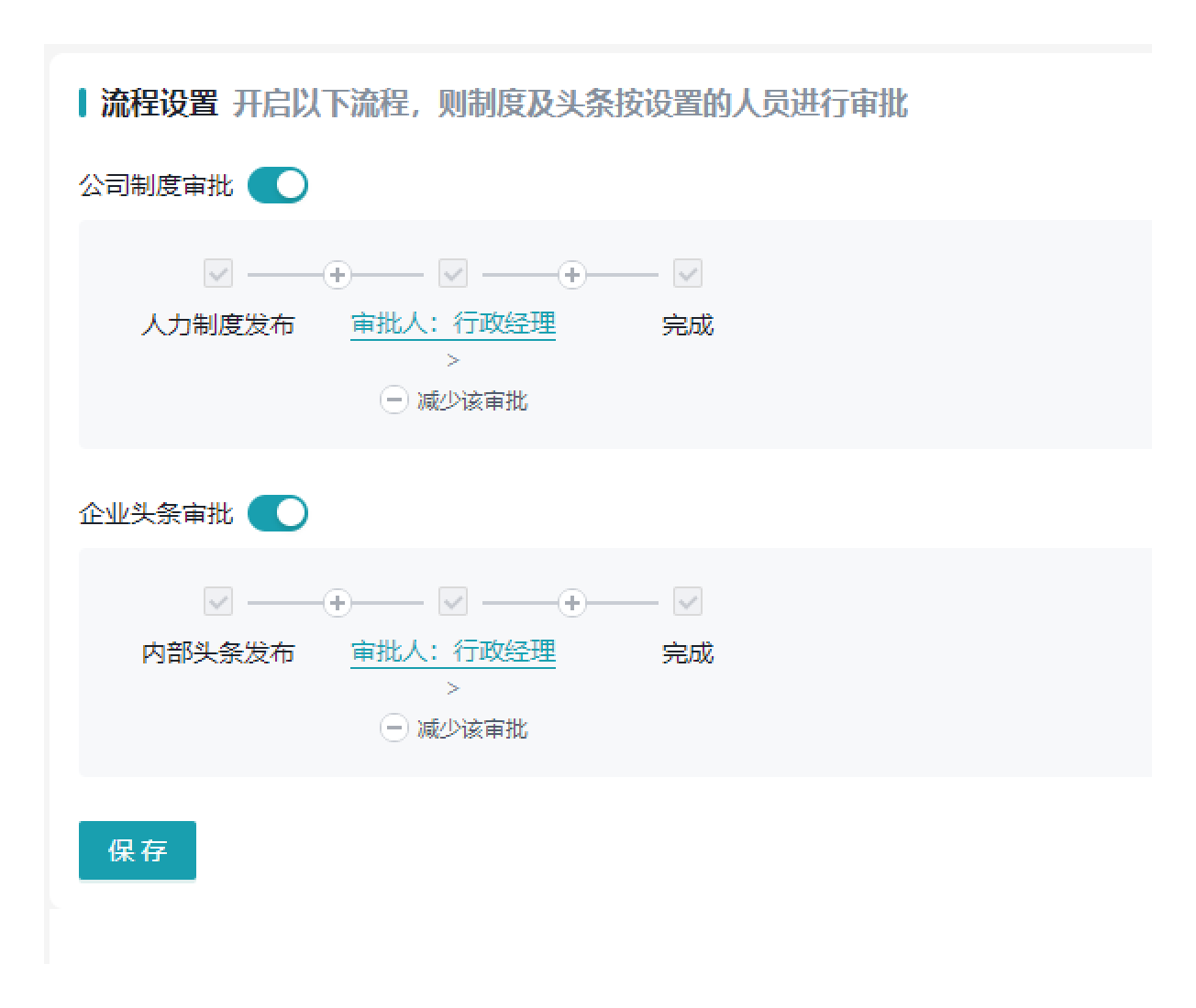Click the 保存 button
Image resolution: width=1196 pixels, height=1008 pixels.
[x=138, y=850]
